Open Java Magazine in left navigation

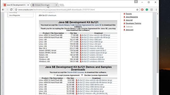coord(15,15)
